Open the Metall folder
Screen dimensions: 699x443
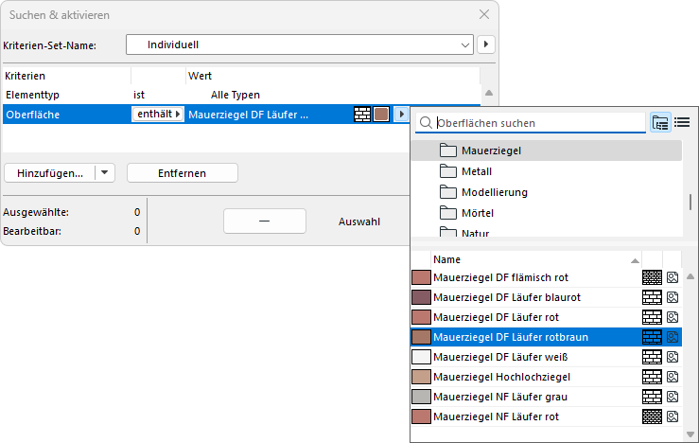[x=478, y=171]
